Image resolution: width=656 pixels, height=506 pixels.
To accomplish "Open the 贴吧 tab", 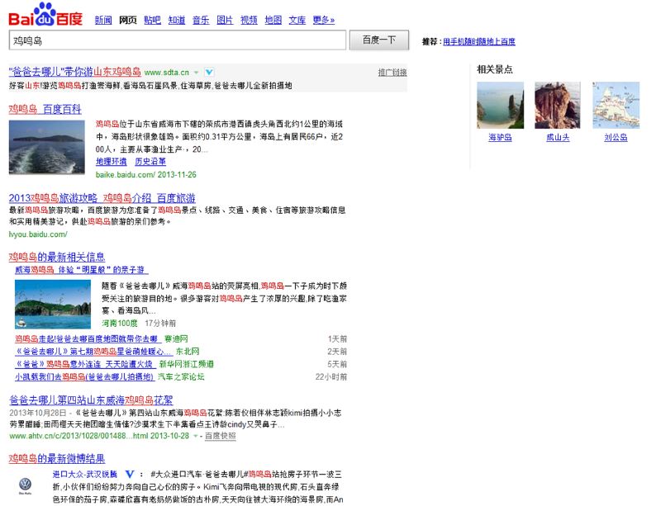I will [x=152, y=20].
